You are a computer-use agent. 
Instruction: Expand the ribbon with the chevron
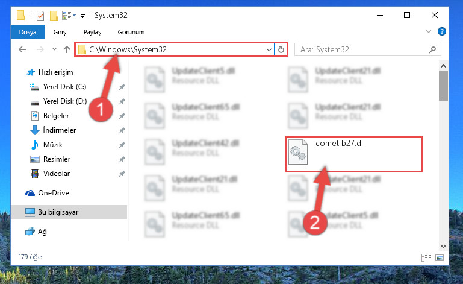tap(429, 31)
